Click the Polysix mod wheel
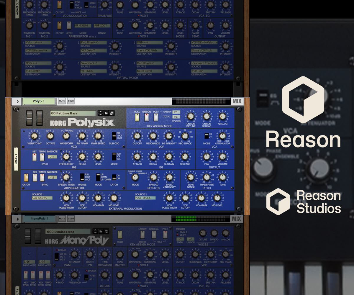 [x=39, y=118]
